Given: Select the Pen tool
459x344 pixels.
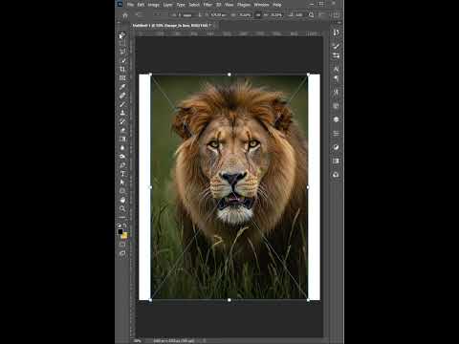Looking at the screenshot, I should point(122,165).
